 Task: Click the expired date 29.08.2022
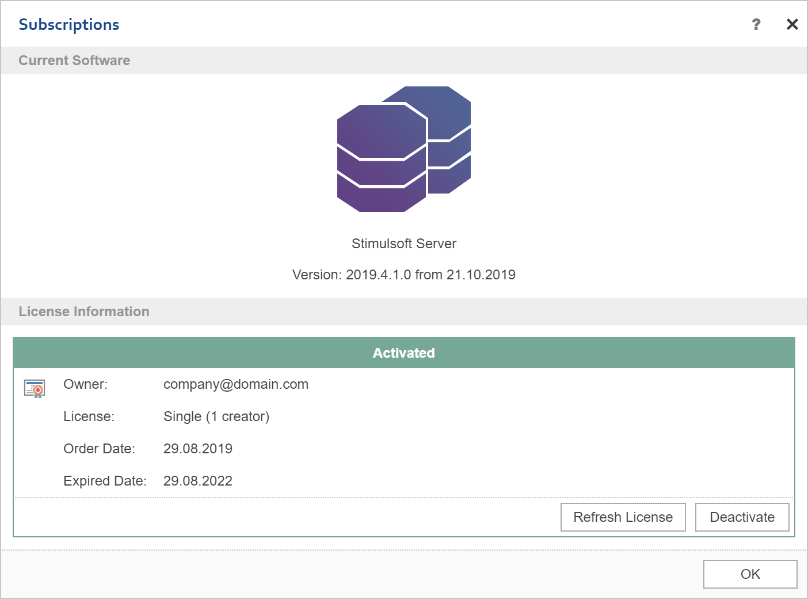point(198,481)
